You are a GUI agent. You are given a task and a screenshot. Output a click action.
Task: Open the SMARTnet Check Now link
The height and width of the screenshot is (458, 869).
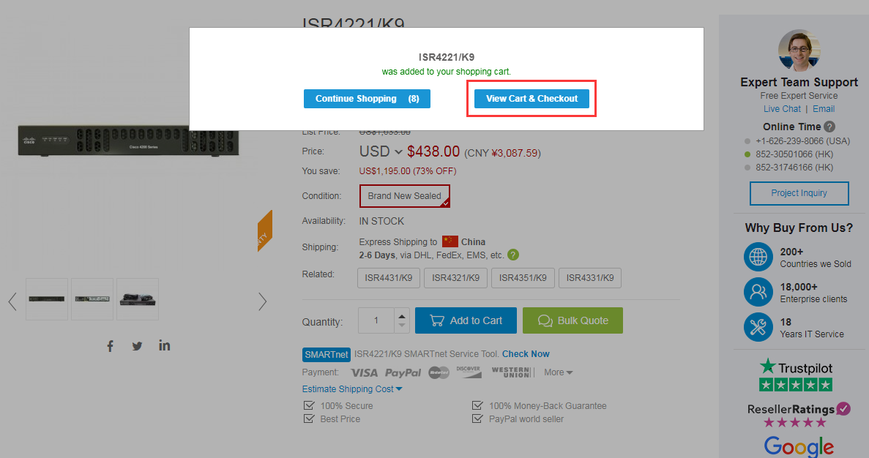click(x=526, y=353)
